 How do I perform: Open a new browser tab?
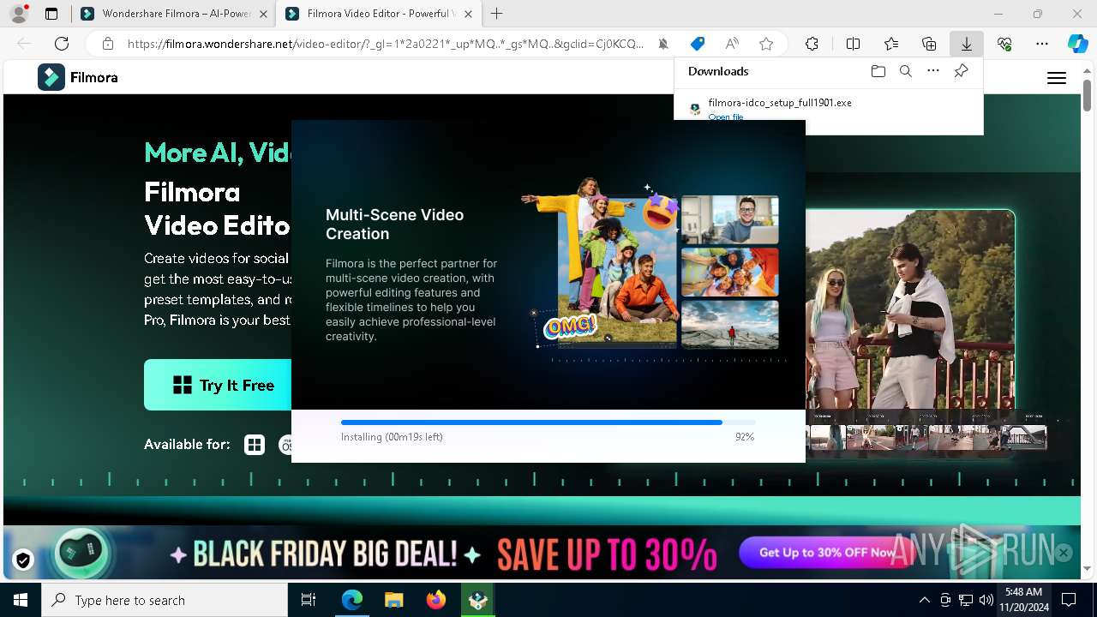497,14
